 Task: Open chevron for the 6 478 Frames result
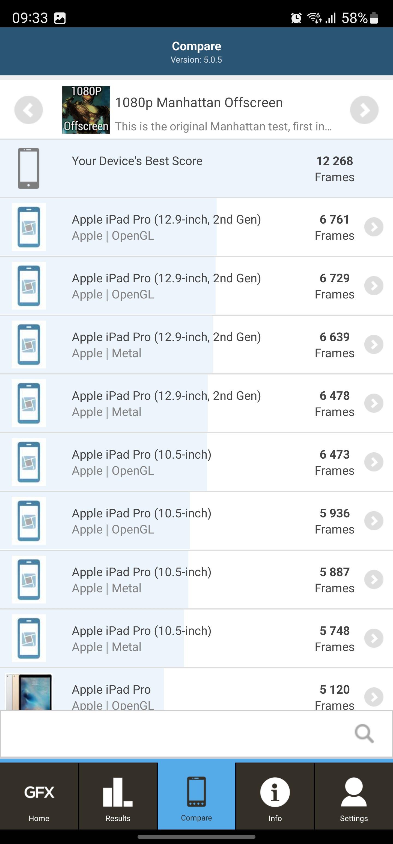pyautogui.click(x=374, y=403)
